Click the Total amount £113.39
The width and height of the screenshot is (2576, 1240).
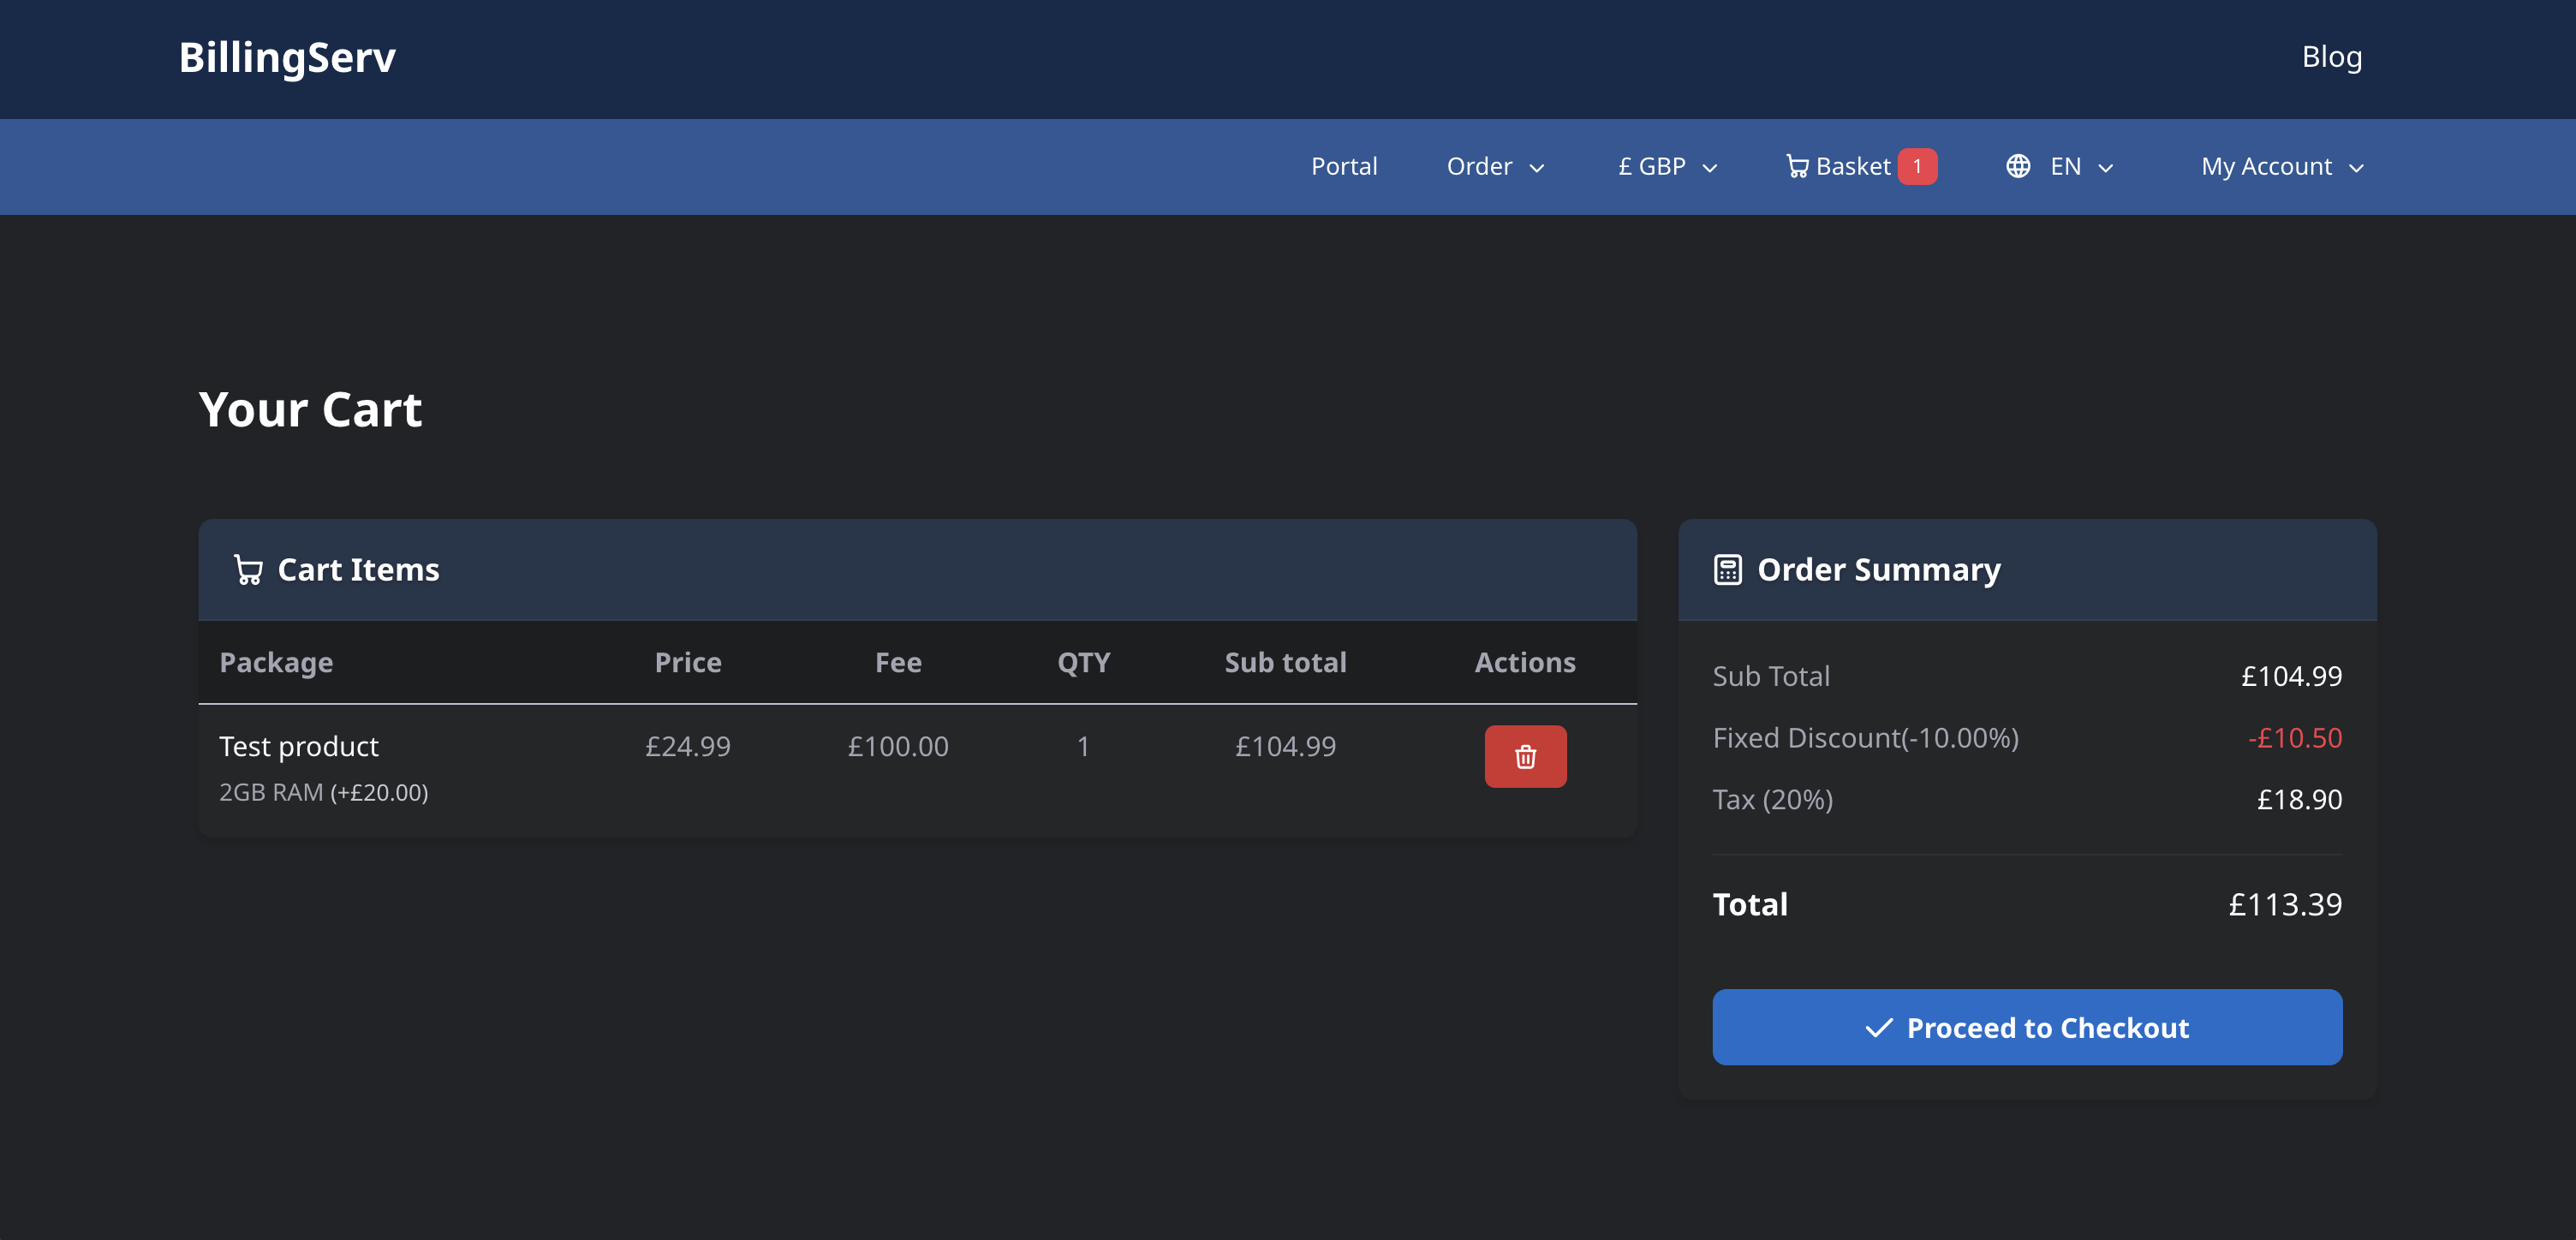point(2285,905)
